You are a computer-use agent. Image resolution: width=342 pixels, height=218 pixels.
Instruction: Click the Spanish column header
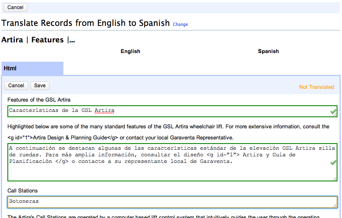(x=268, y=51)
